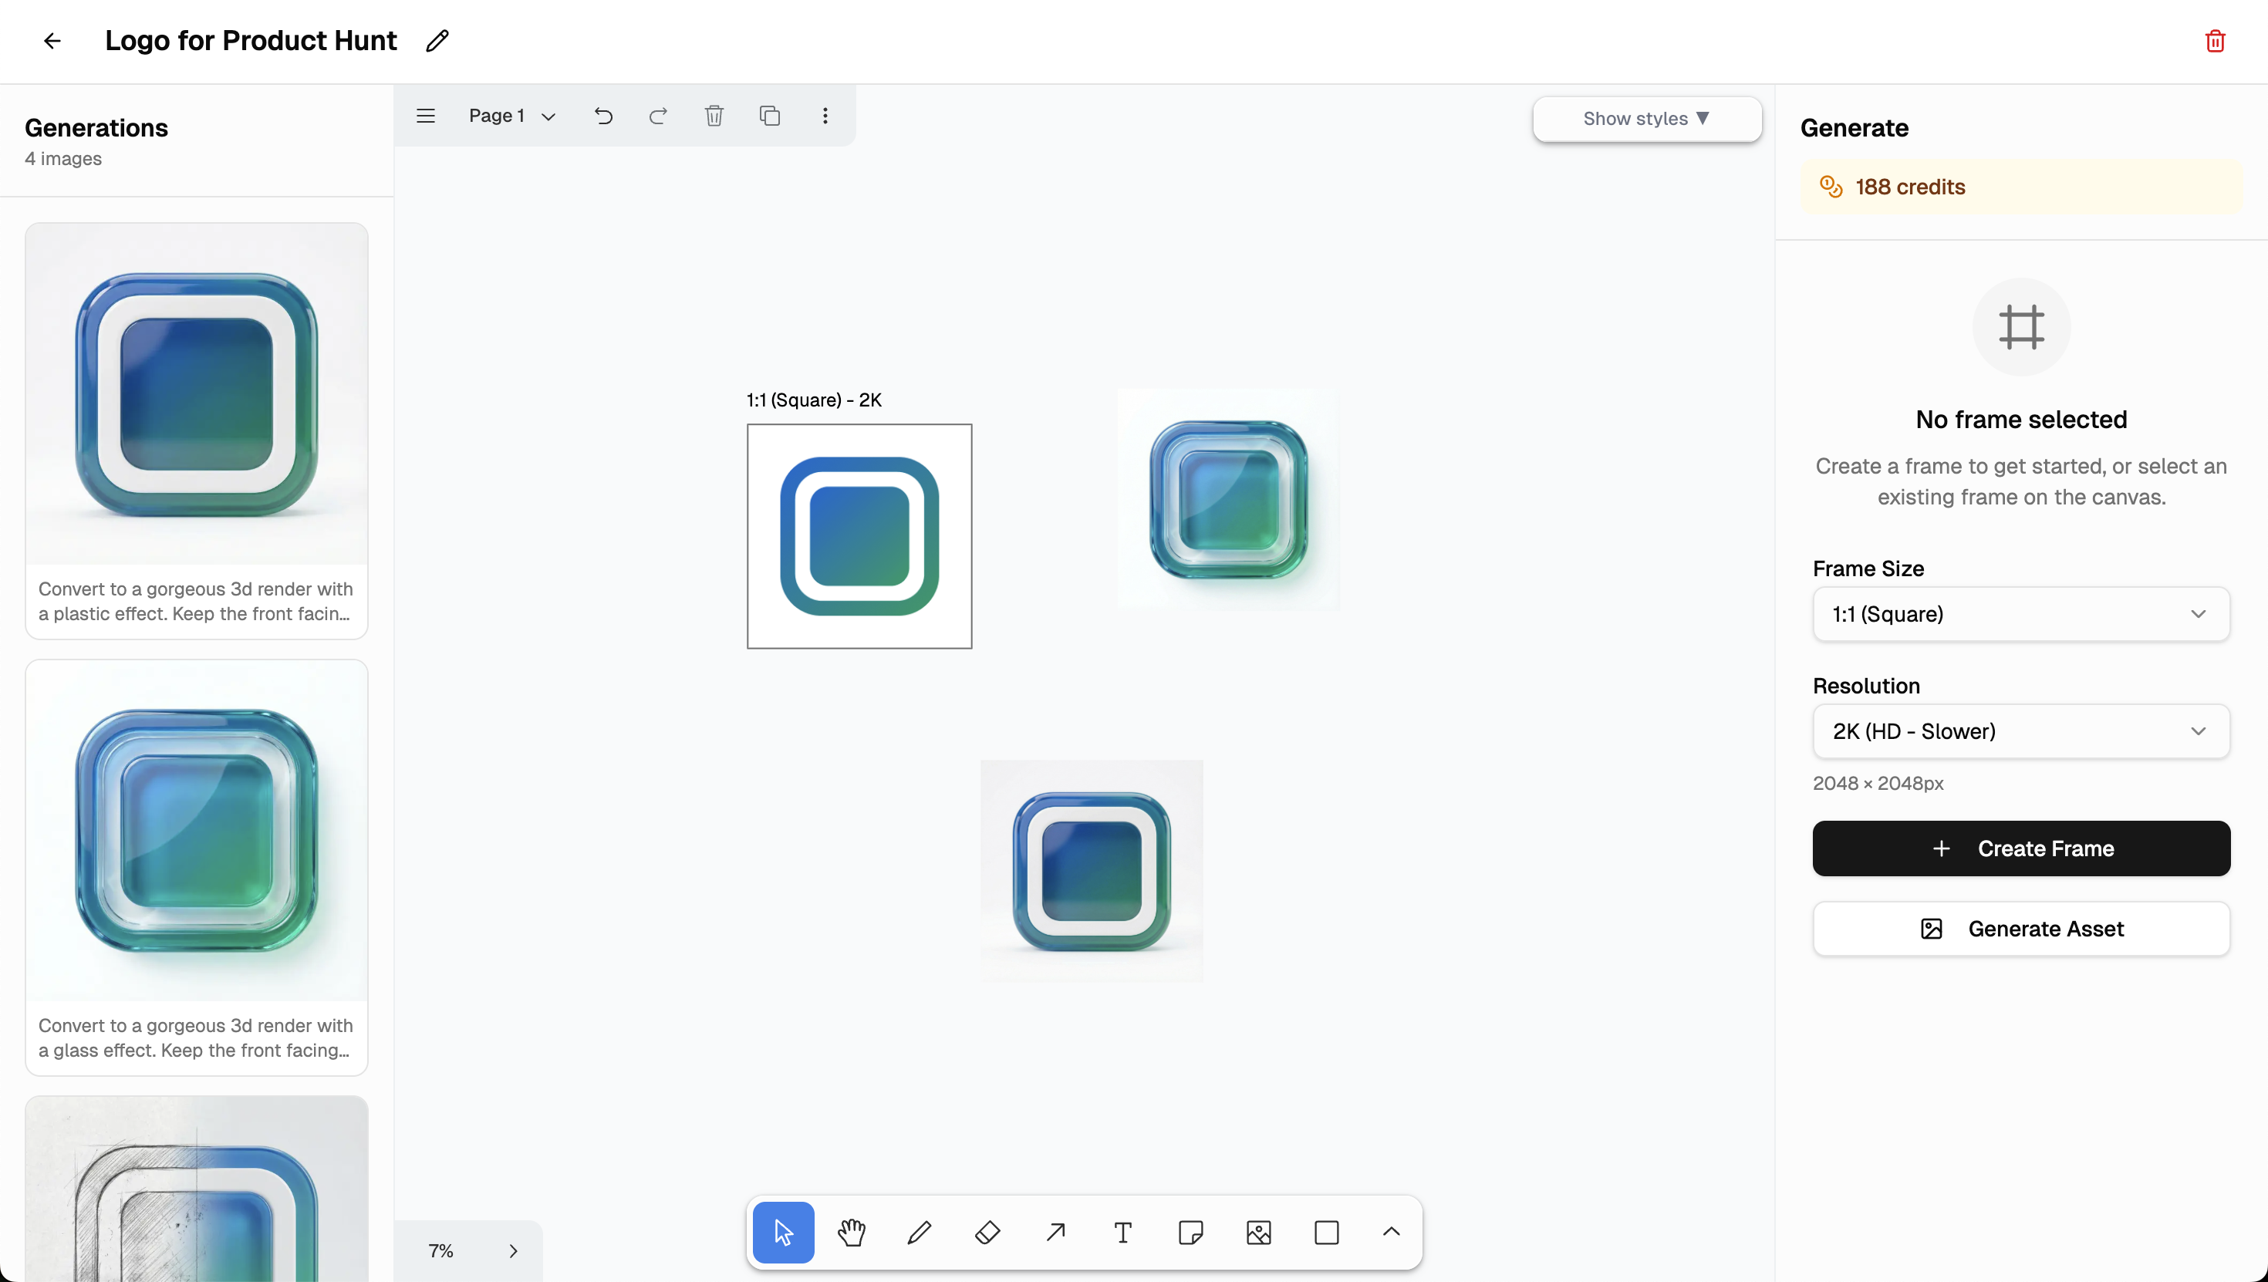Expand the toolbar options chevron
Image resolution: width=2268 pixels, height=1282 pixels.
(1391, 1233)
